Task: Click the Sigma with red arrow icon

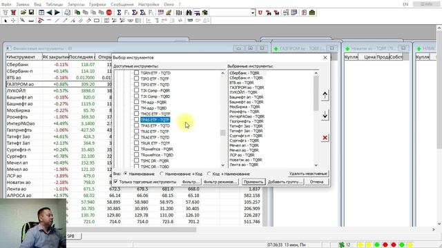Action: pyautogui.click(x=135, y=12)
